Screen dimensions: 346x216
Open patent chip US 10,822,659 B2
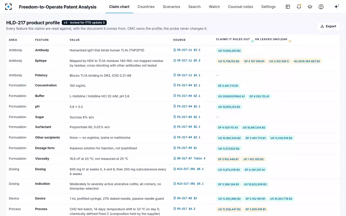tap(255, 184)
